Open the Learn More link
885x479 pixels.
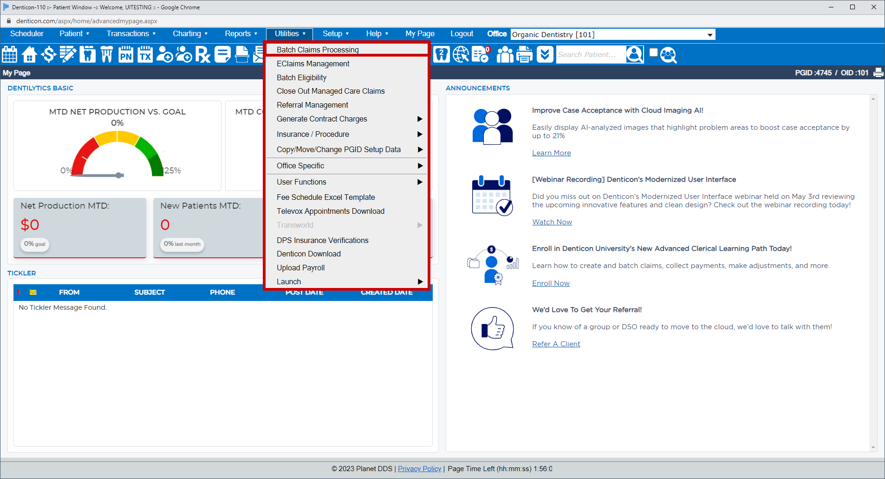point(551,153)
